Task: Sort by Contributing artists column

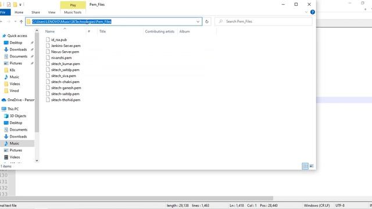Action: click(x=160, y=31)
